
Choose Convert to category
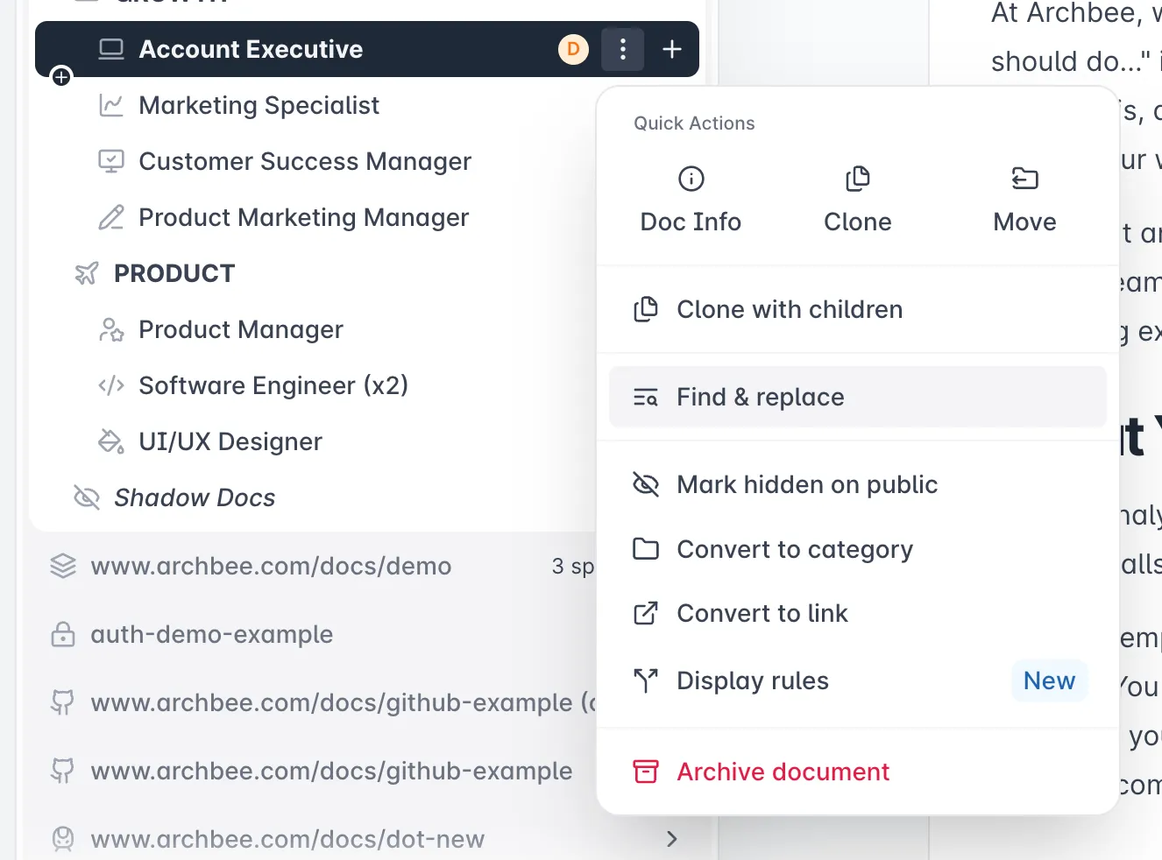(x=857, y=549)
